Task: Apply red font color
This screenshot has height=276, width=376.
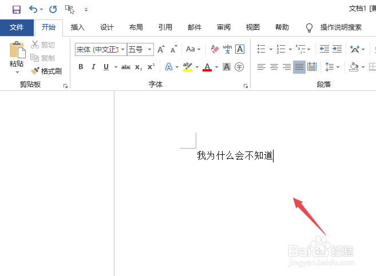Action: (207, 67)
